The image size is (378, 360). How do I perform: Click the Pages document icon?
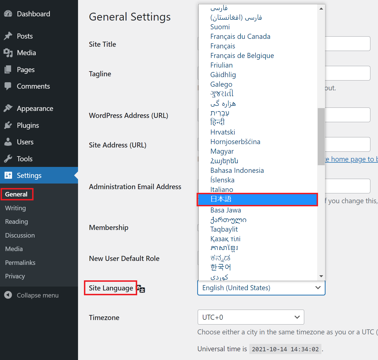click(8, 70)
